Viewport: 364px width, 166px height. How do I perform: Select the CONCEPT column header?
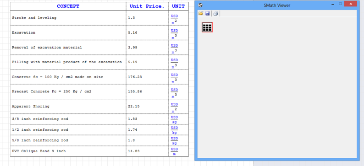pyautogui.click(x=68, y=6)
